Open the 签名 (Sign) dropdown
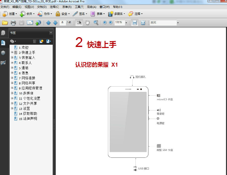The height and width of the screenshot is (175, 227). pos(80,14)
